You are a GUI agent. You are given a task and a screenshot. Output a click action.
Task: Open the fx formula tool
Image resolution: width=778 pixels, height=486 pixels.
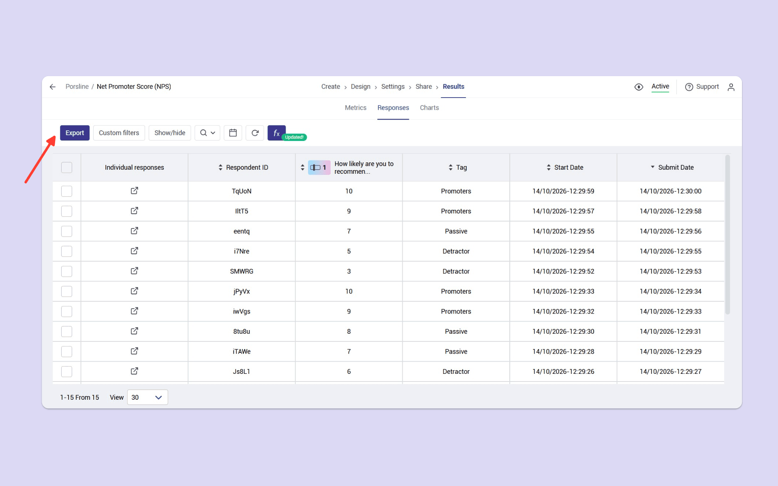[x=277, y=133]
